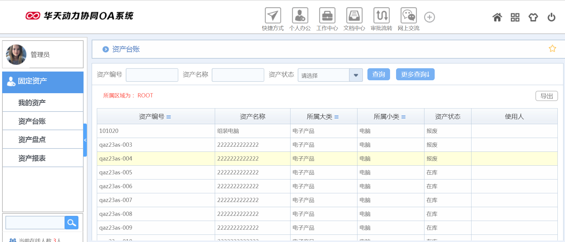Expand the 更多查询 advanced search options
The image size is (565, 242).
pos(415,74)
